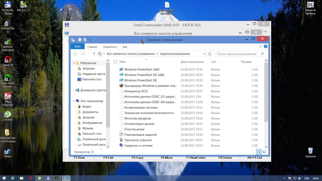The image size is (322, 181).
Task: Open Heroes & Generals desktop icon
Action: coord(310,8)
